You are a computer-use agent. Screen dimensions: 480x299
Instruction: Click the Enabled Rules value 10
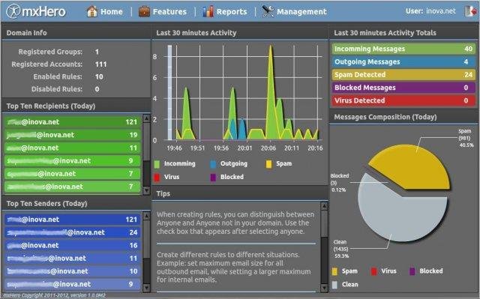(99, 76)
